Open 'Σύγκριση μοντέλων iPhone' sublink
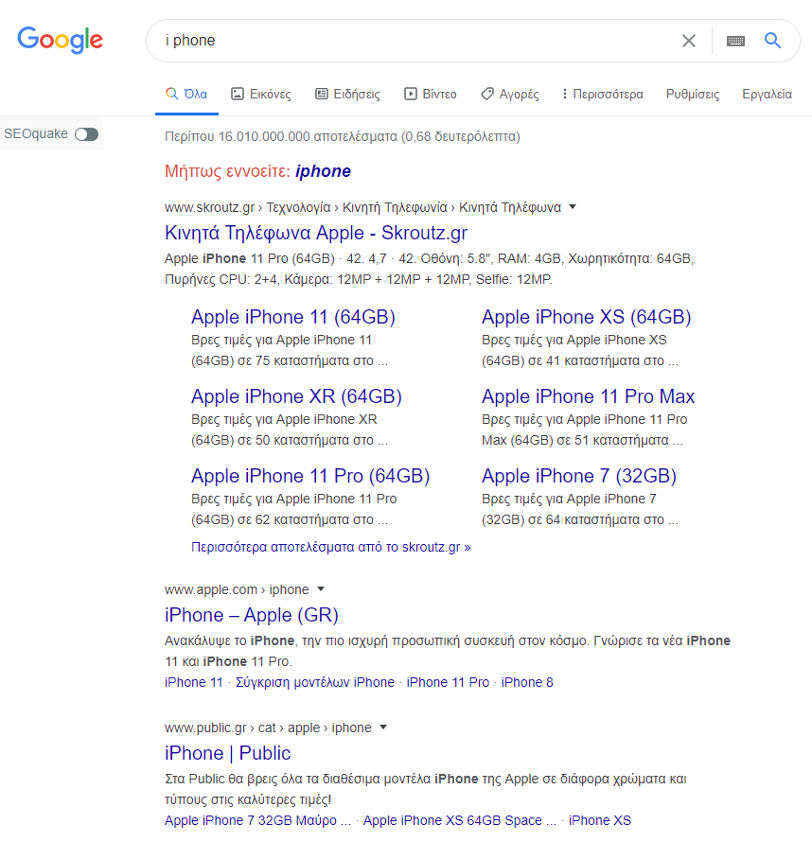Image resolution: width=812 pixels, height=842 pixels. coord(315,682)
